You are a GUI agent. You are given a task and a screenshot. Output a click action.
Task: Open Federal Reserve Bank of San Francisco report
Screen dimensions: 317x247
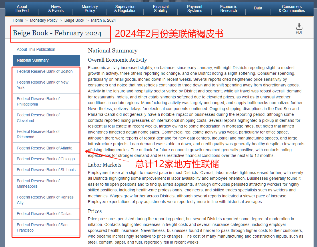pos(46,228)
